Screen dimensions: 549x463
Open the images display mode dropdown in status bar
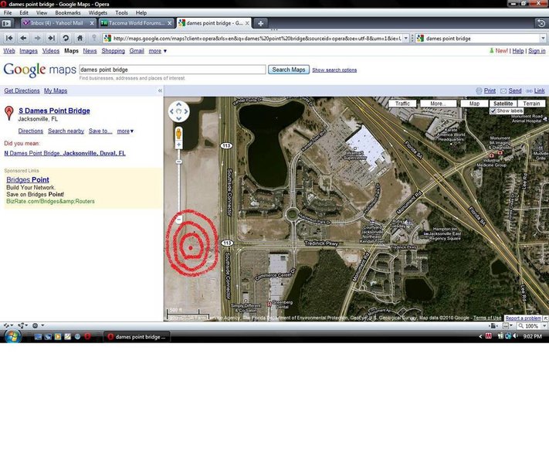coord(507,326)
